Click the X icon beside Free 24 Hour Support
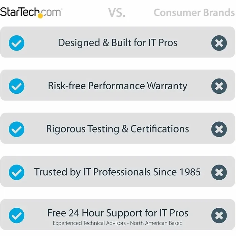 219,215
